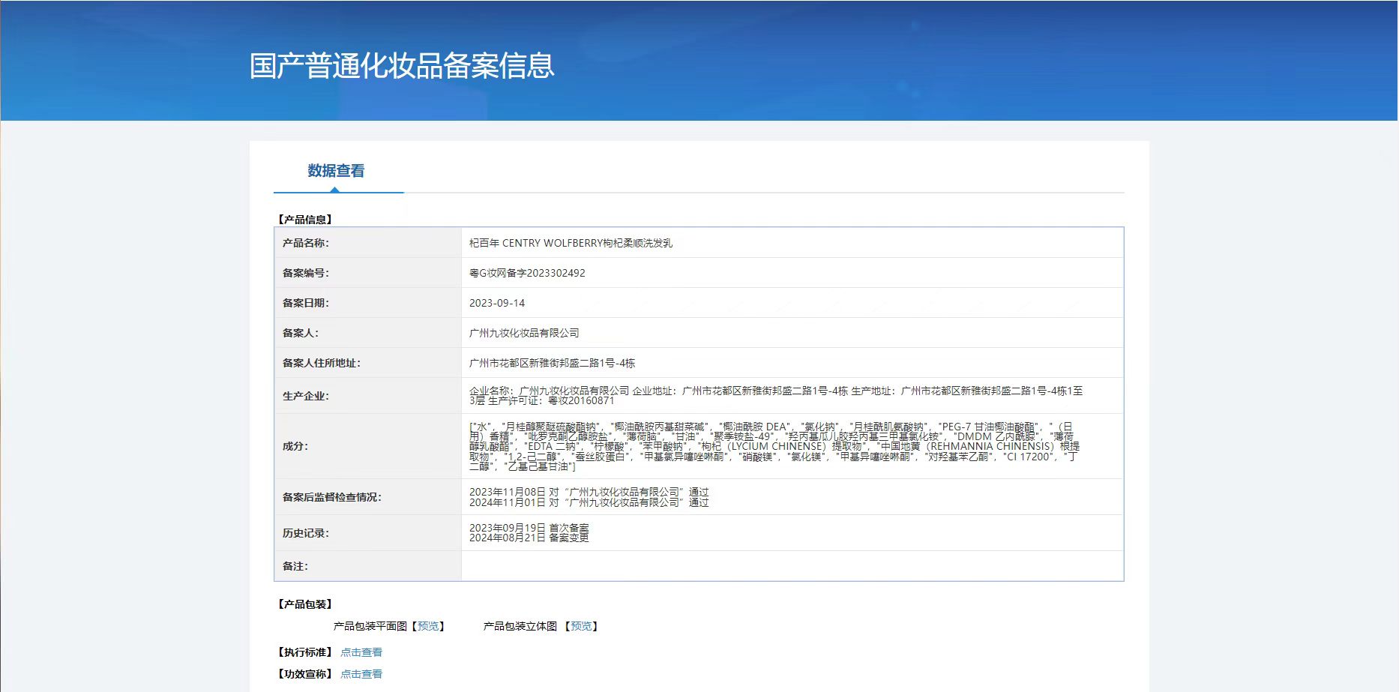
Task: Open 预览 for 产品包装平面图
Action: point(428,626)
